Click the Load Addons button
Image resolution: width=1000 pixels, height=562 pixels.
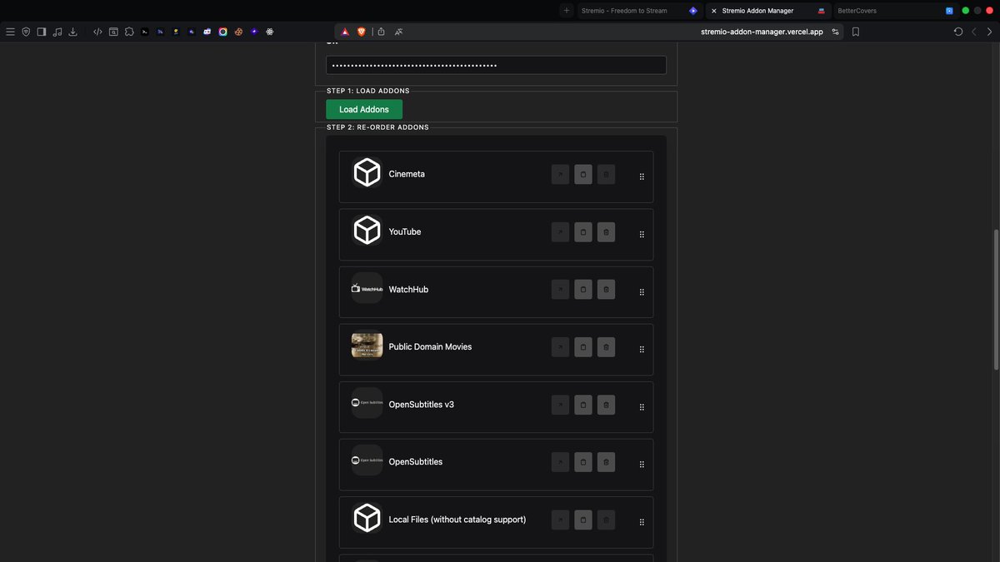coord(364,109)
